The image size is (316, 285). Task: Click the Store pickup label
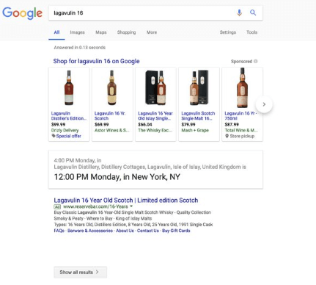pos(242,136)
